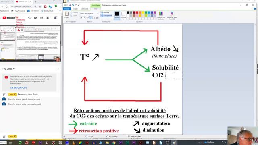Click the Copier button in Presse-papiers
The width and height of the screenshot is (258, 145).
tap(74, 16)
